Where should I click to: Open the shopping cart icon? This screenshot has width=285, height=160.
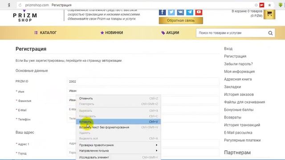tap(269, 14)
